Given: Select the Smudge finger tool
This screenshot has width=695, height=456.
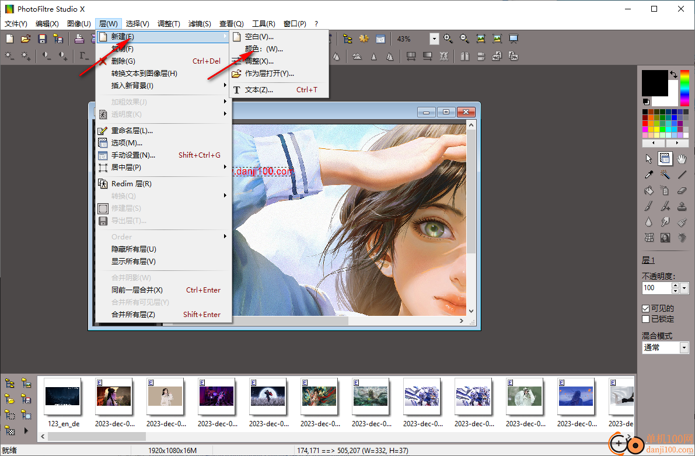Looking at the screenshot, I should click(665, 222).
